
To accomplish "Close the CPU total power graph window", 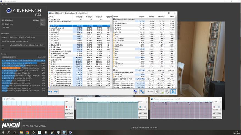I will [220, 99].
